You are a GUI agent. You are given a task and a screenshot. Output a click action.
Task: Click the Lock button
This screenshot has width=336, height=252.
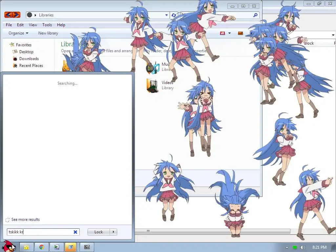pyautogui.click(x=98, y=232)
